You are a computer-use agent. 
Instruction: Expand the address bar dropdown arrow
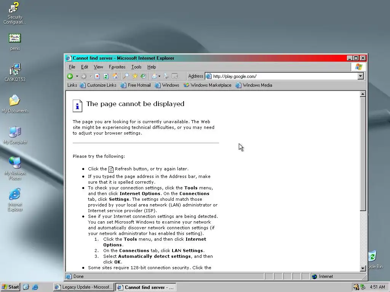tap(361, 76)
